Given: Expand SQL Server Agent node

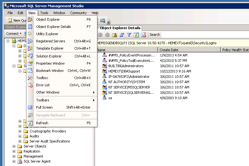Looking at the screenshot, I should tap(14, 161).
